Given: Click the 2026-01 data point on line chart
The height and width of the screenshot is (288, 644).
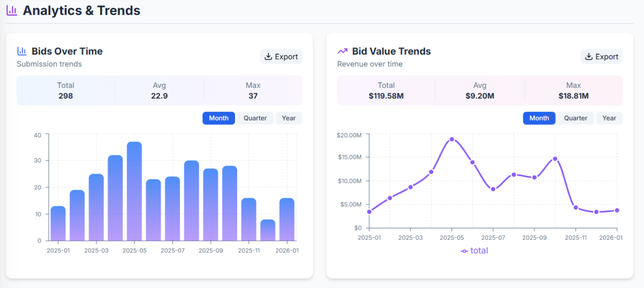Looking at the screenshot, I should click(617, 210).
